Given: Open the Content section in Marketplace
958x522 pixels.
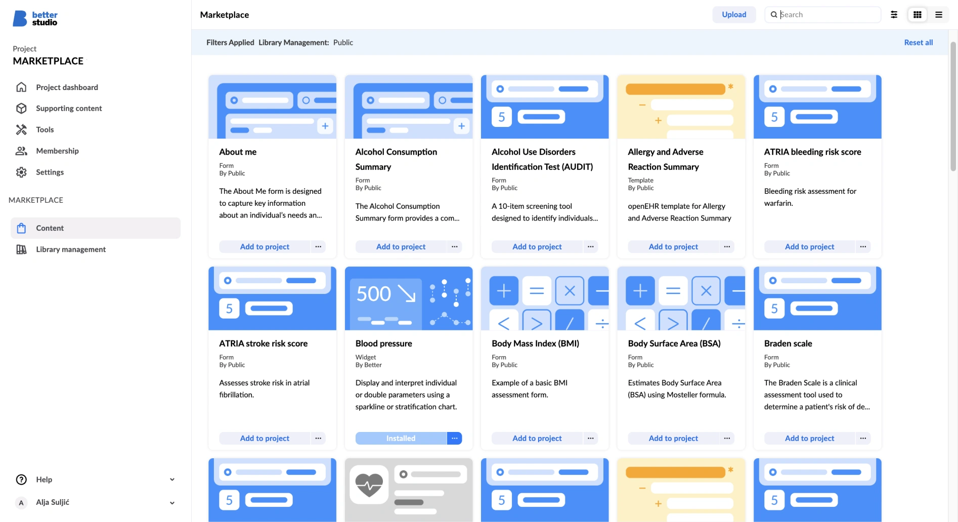Looking at the screenshot, I should pyautogui.click(x=50, y=228).
